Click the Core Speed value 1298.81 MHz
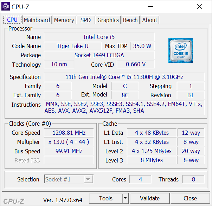 point(69,133)
